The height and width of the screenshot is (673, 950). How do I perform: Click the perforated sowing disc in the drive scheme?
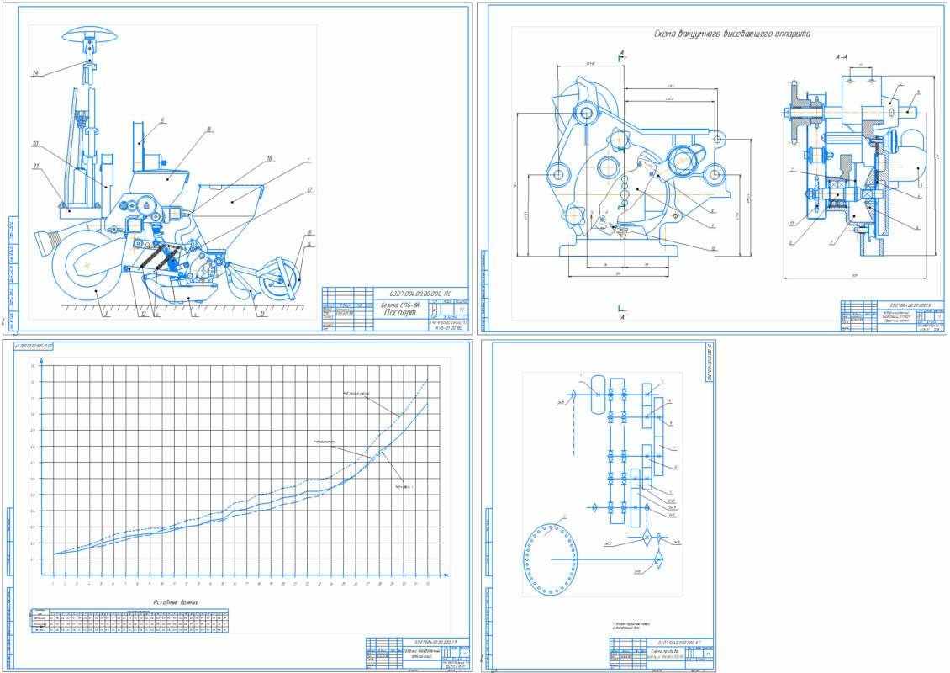(550, 558)
